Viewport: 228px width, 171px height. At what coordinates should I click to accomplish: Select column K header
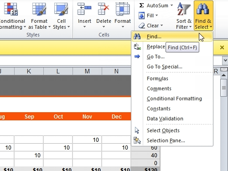29,71
